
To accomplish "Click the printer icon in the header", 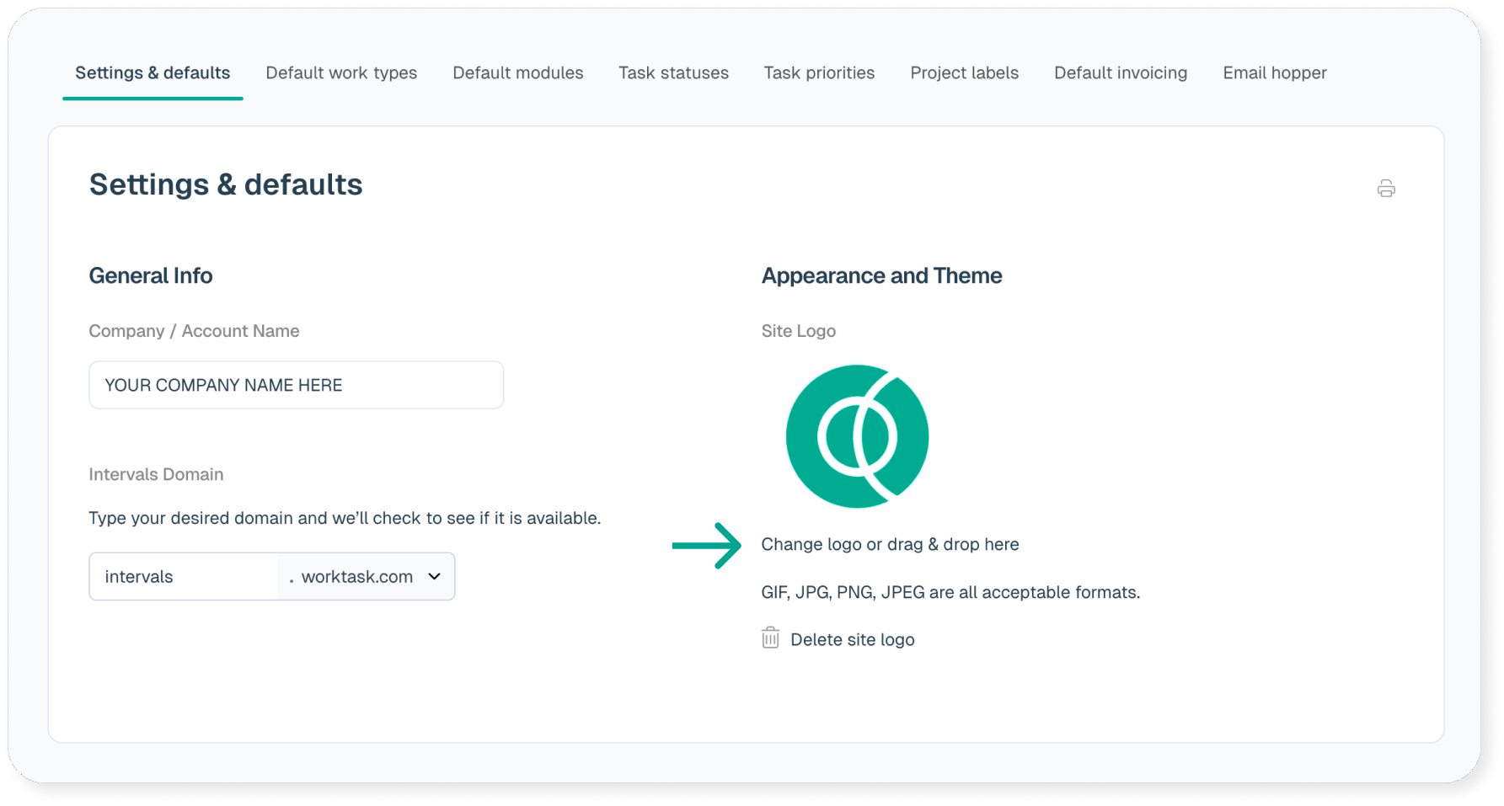I will pyautogui.click(x=1386, y=189).
